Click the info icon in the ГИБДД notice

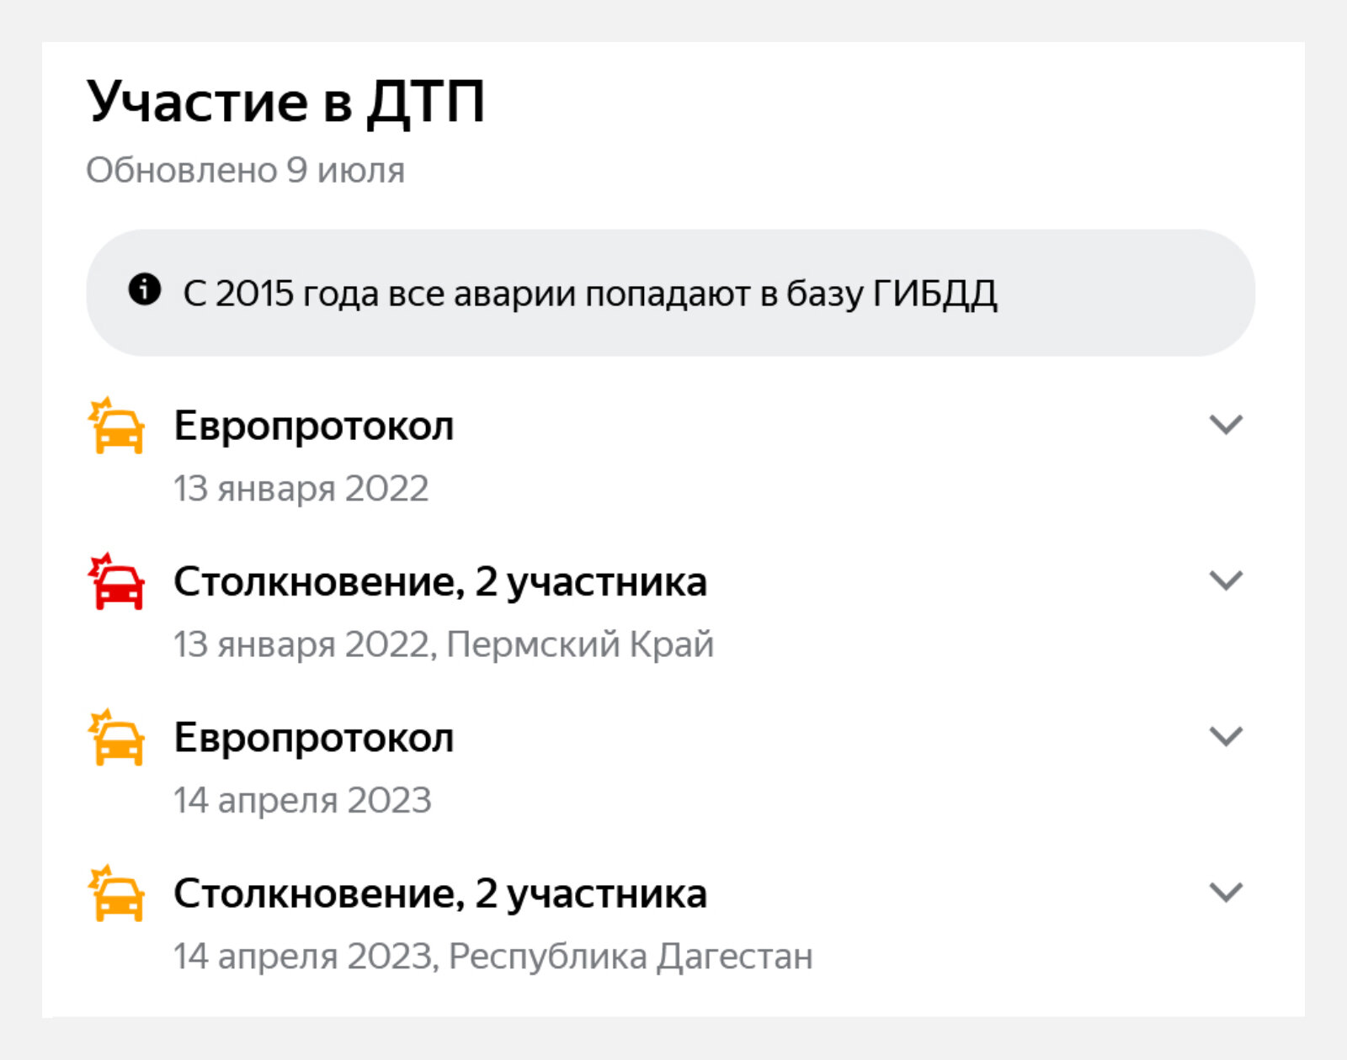point(145,289)
